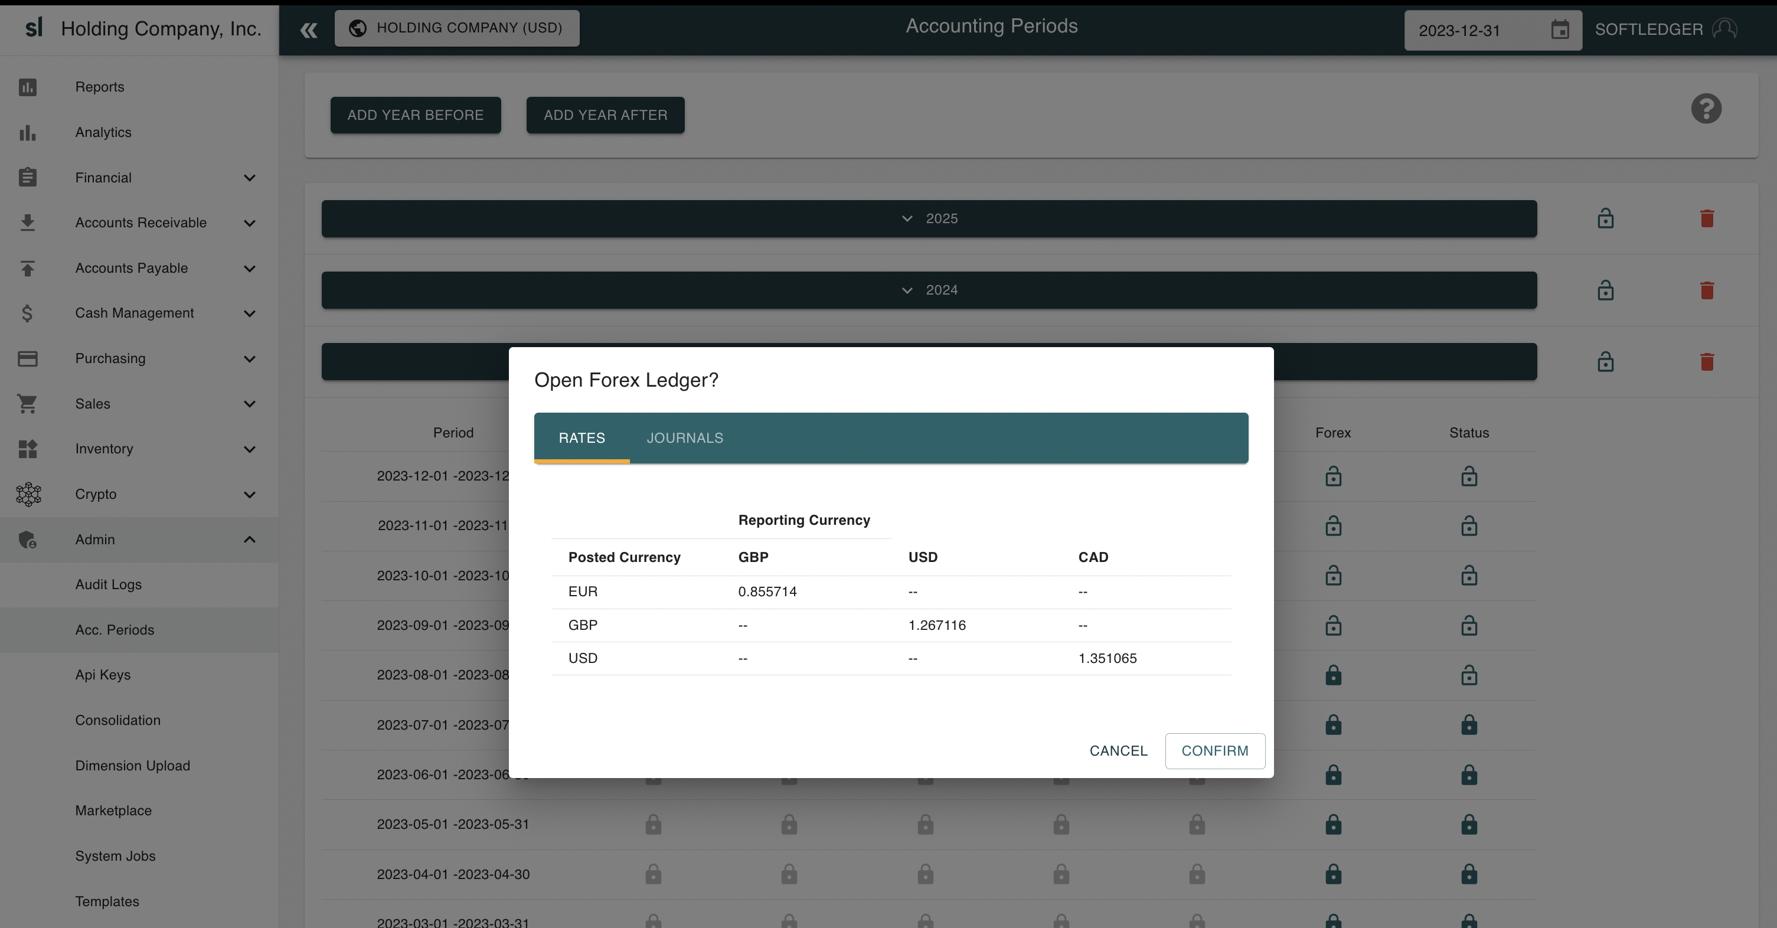Toggle Status lock for 2023-09-01 period
This screenshot has width=1777, height=928.
1469,626
